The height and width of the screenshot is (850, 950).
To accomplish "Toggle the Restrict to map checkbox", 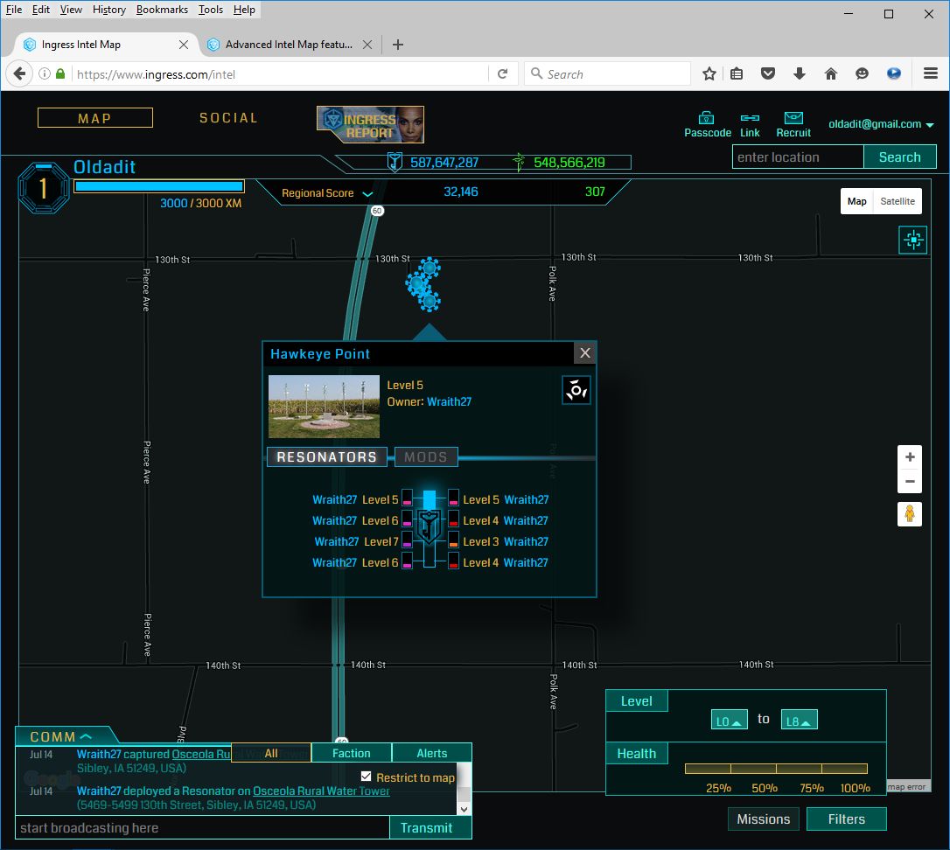I will click(367, 777).
